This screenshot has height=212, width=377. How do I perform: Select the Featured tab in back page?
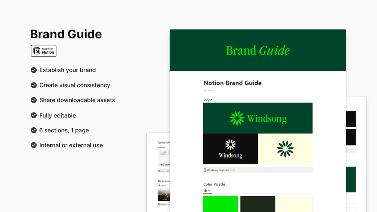[x=162, y=185]
